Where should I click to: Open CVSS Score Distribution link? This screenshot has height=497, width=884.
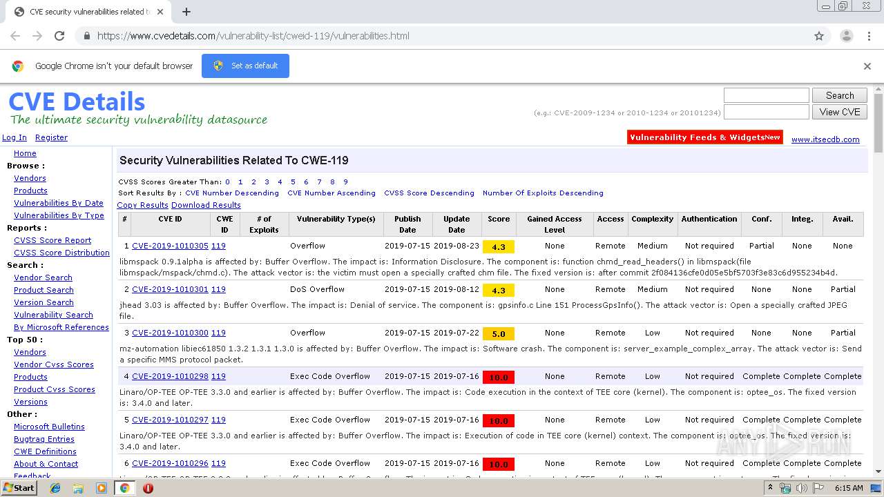(61, 253)
